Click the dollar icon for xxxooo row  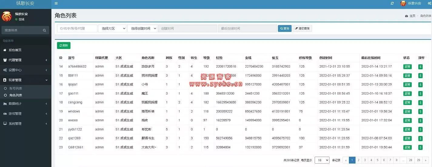coord(420,120)
